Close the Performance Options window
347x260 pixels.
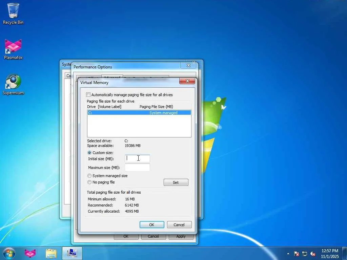coord(188,65)
